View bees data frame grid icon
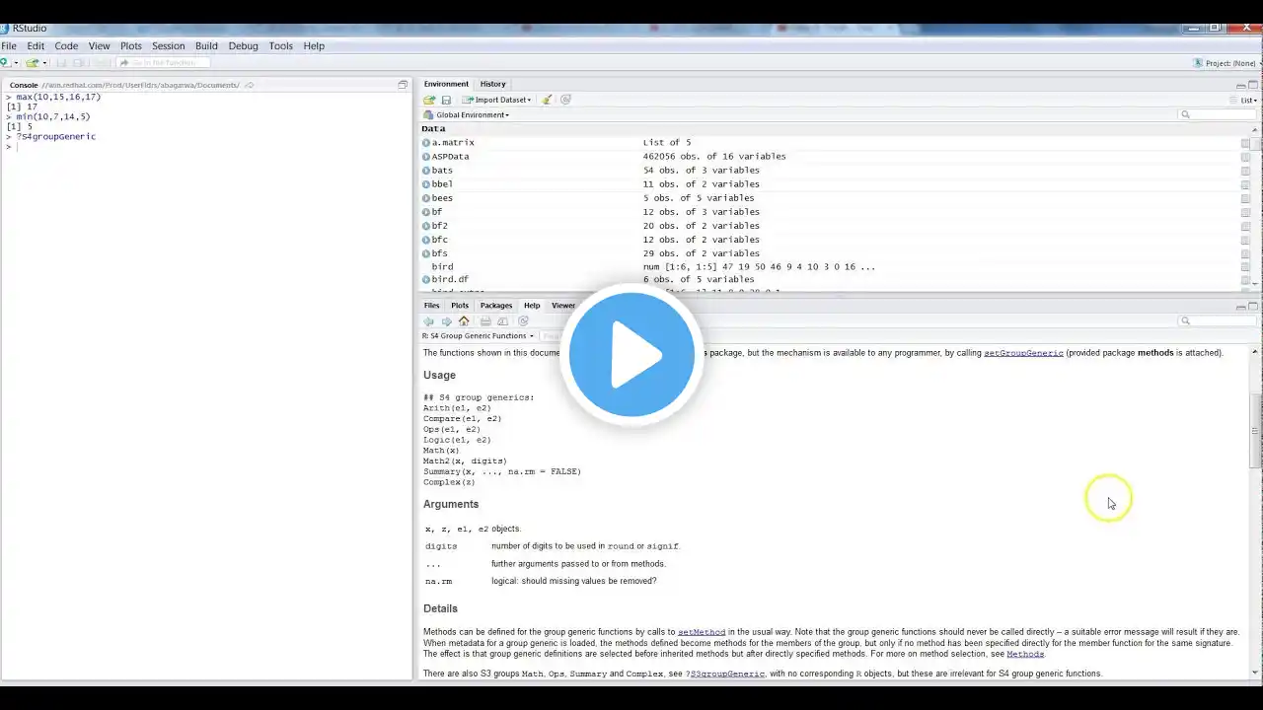Viewport: 1263px width, 710px height. [x=1245, y=198]
